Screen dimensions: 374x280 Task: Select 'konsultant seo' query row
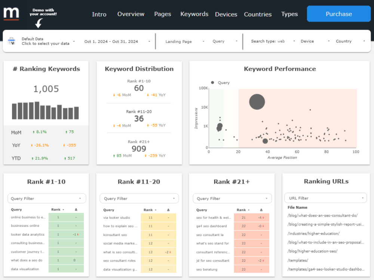[140, 235]
